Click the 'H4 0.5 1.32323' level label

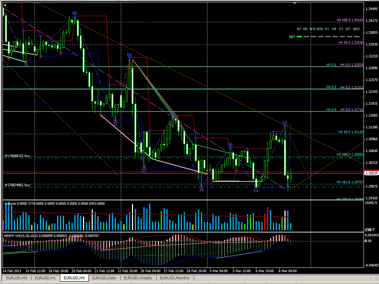point(352,87)
